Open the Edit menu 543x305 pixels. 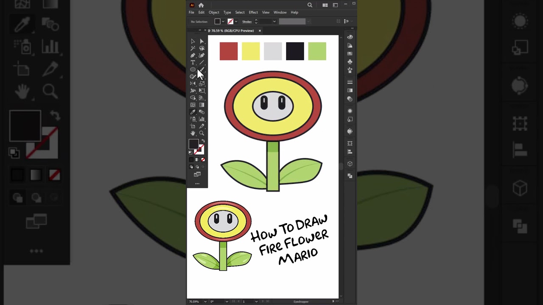click(201, 12)
